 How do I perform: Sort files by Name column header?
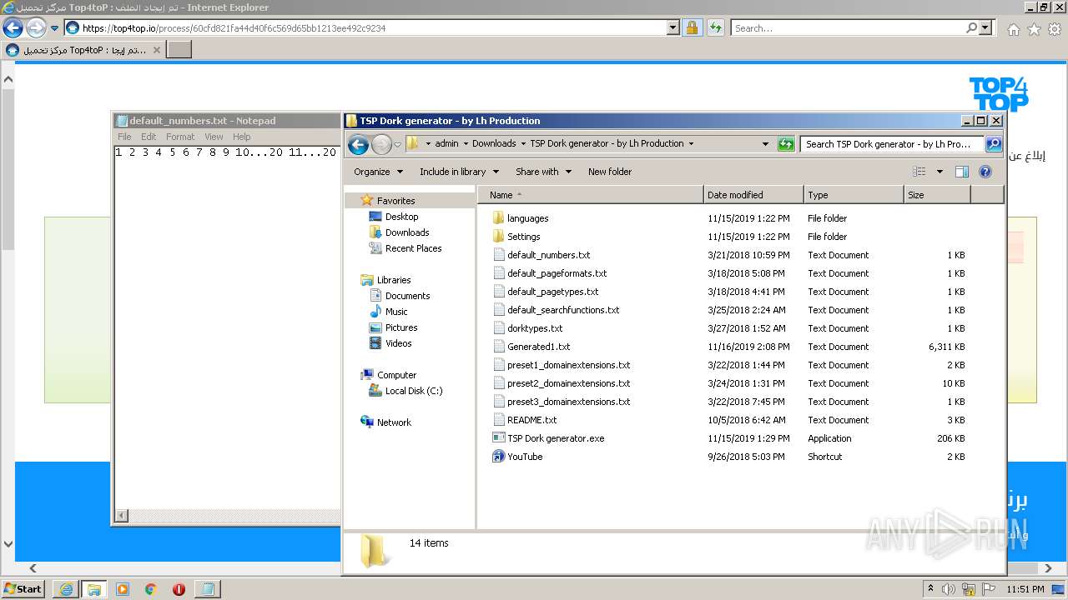pos(591,195)
